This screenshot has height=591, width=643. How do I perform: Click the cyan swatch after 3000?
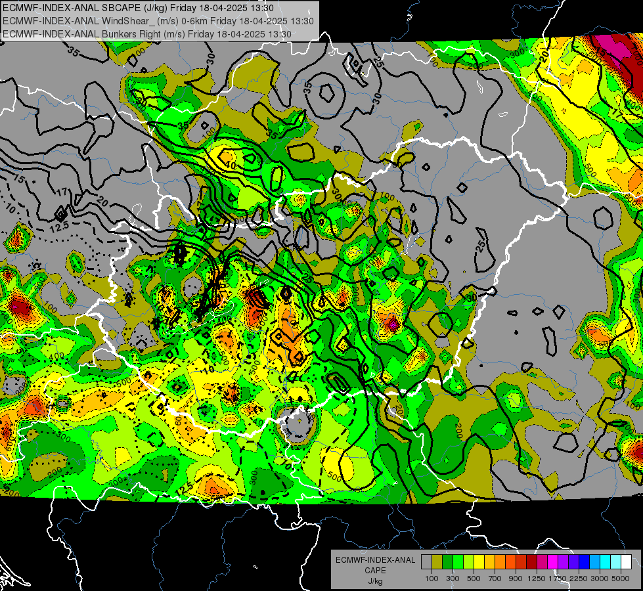606,561
